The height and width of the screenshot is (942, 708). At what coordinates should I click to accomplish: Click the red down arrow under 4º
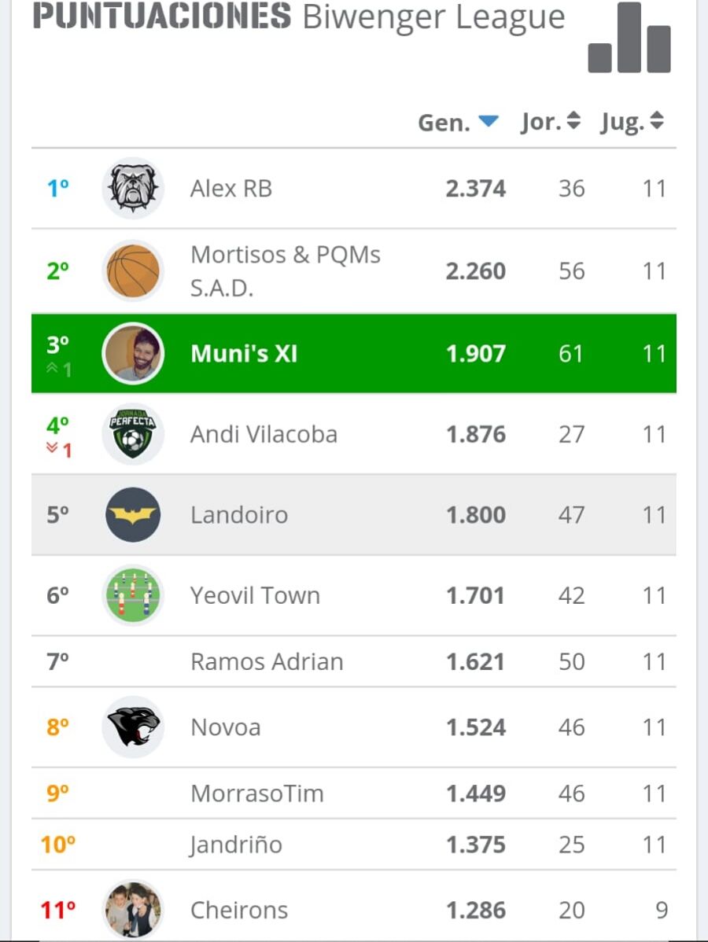53,450
